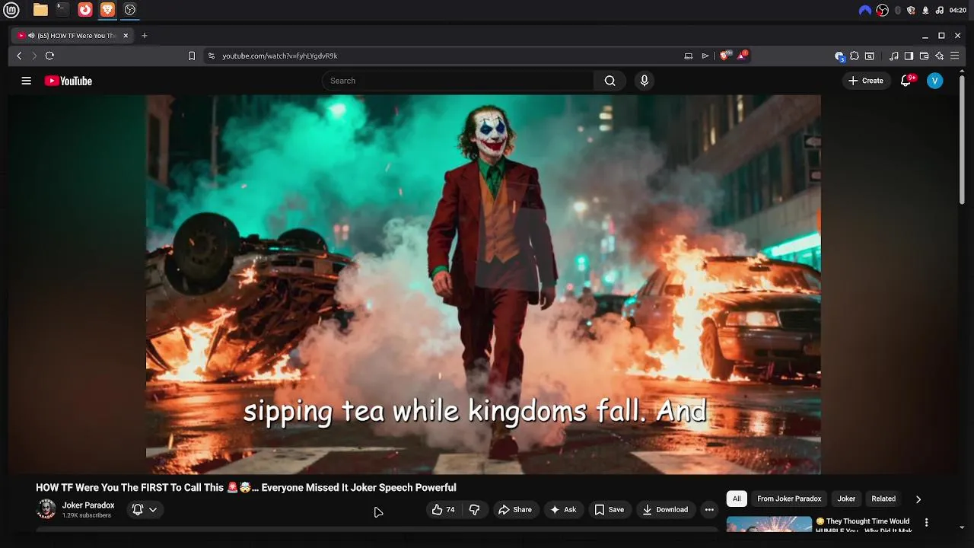
Task: Click the video player to pause
Action: point(483,285)
